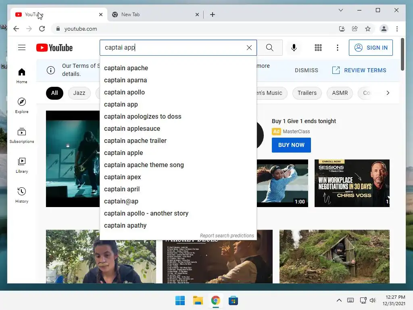The image size is (413, 310).
Task: Choose suggestion 'captain apache theme song'
Action: [178, 165]
